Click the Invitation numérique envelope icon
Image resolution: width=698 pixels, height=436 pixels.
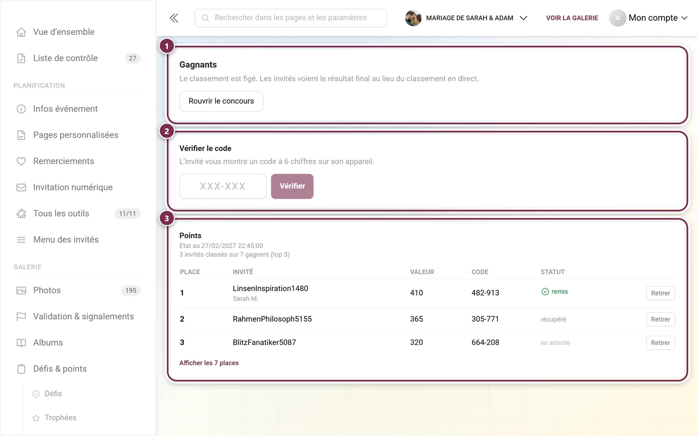[21, 187]
